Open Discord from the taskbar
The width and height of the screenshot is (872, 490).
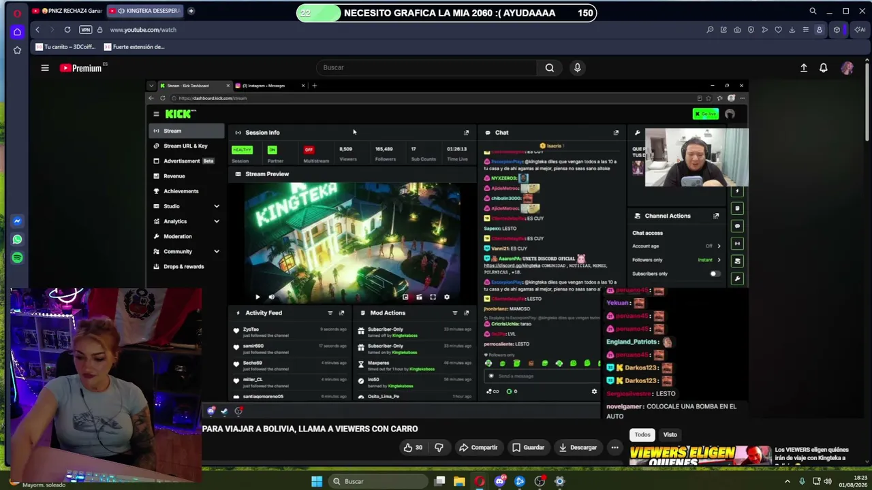pyautogui.click(x=500, y=481)
